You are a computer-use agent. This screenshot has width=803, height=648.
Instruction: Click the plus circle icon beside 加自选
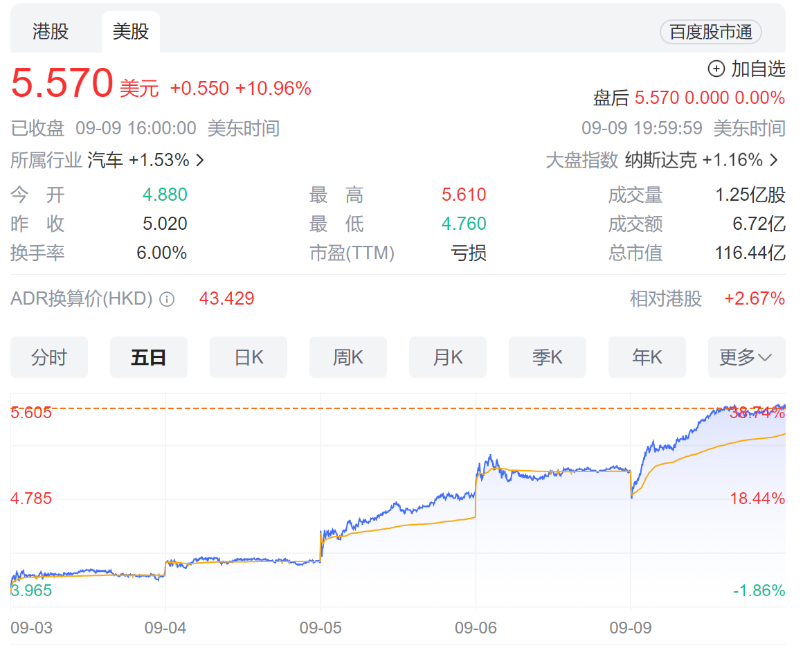pyautogui.click(x=716, y=69)
